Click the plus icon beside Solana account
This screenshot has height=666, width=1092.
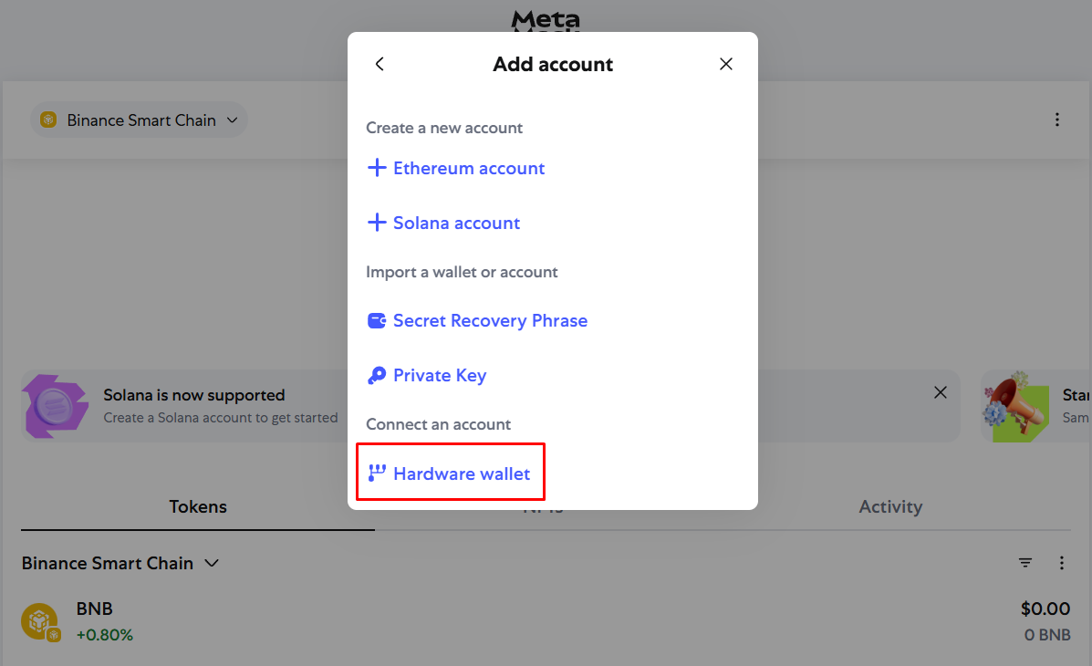pyautogui.click(x=377, y=223)
